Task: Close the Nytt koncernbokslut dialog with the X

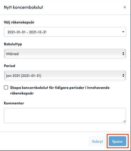Action: click(x=124, y=7)
